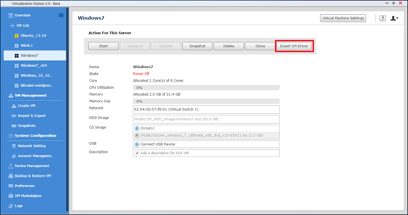Click the Windows_10_10... VM icon

17,76
